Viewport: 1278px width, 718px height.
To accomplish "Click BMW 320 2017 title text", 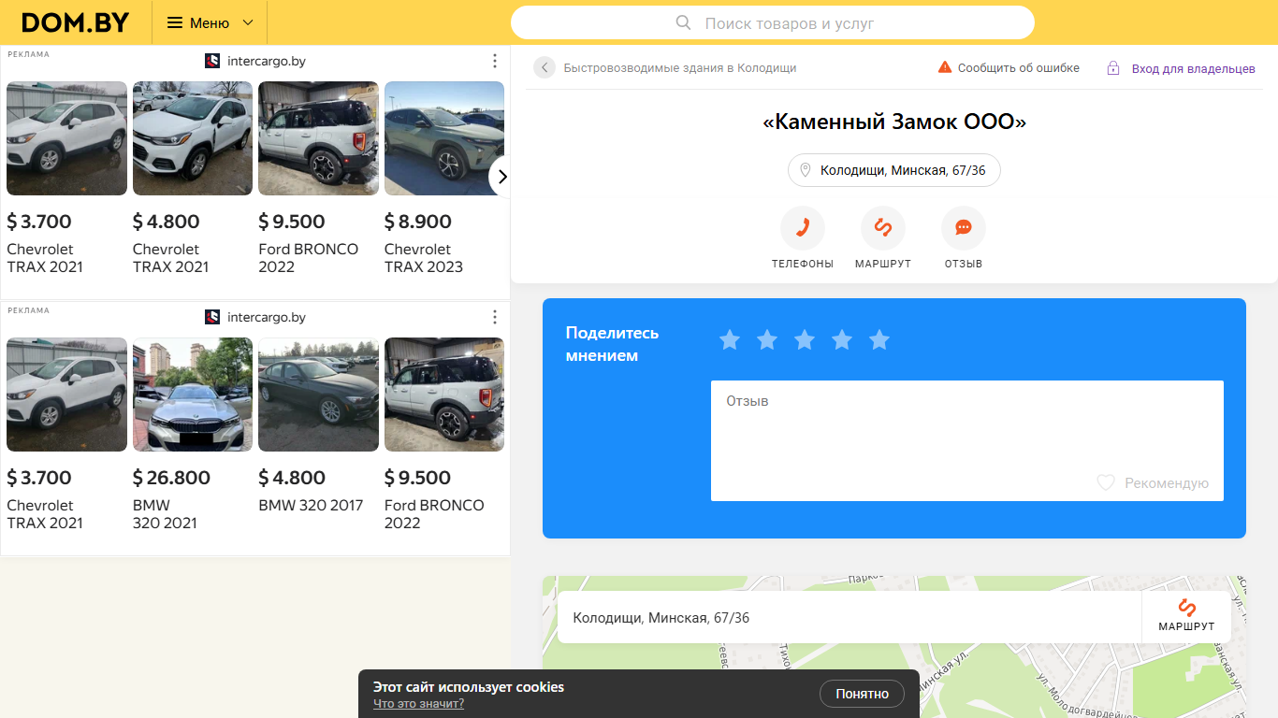I will click(x=311, y=506).
